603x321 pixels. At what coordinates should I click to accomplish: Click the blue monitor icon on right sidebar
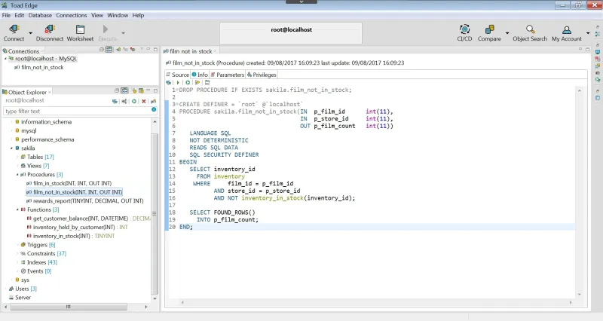point(598,51)
